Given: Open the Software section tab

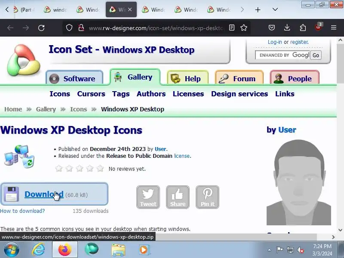Looking at the screenshot, I should [74, 78].
